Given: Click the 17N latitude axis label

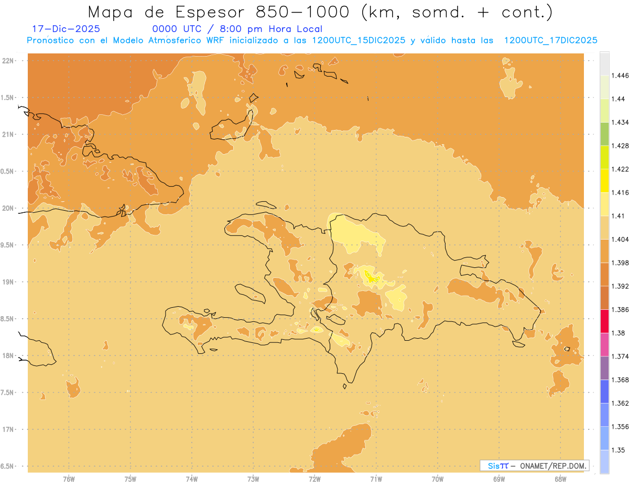Looking at the screenshot, I should coord(8,429).
